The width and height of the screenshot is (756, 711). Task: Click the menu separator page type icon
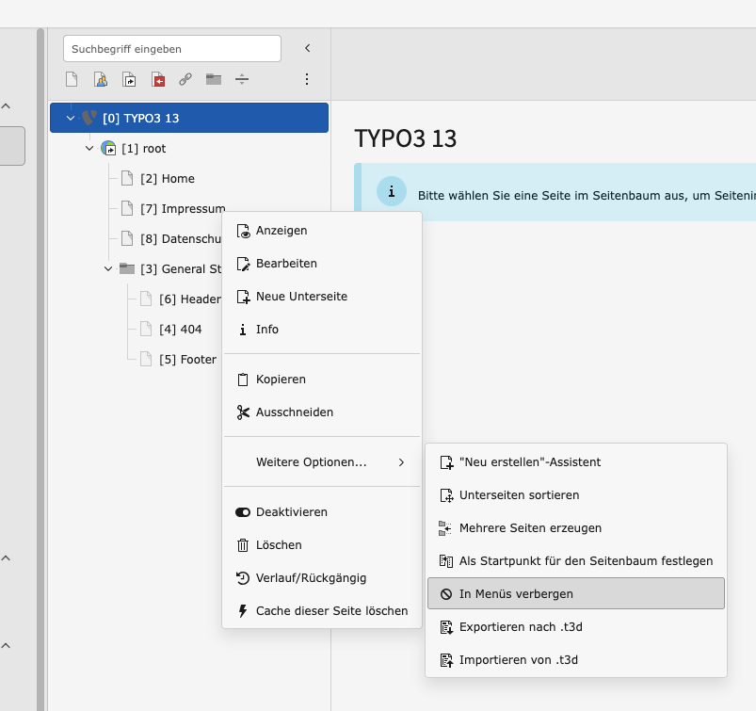242,79
